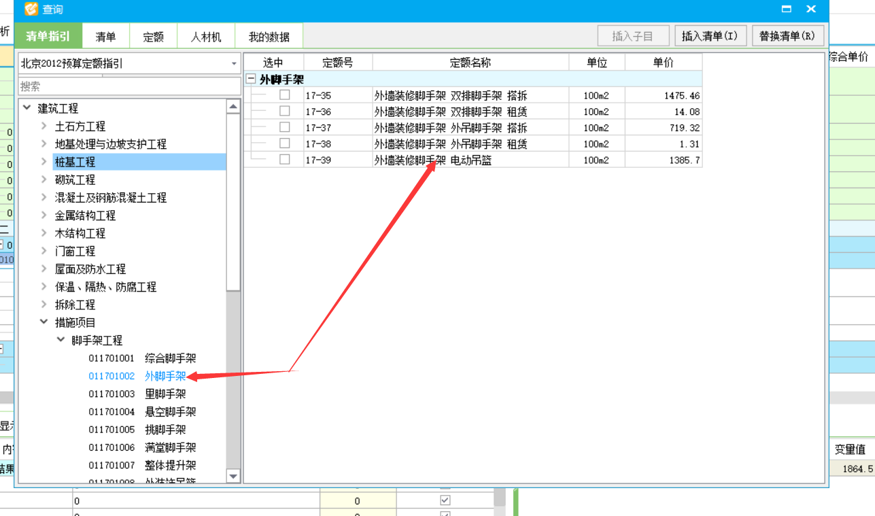875x516 pixels.
Task: Switch to the 人材机 tab
Action: click(x=206, y=37)
